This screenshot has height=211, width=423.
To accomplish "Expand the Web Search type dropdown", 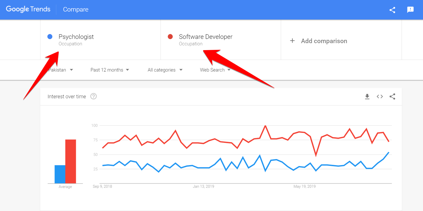I will (x=215, y=70).
